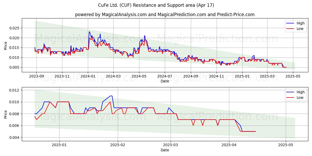Screen dimensions: 312x156
Task: Click the top chart x-axis label '2023-09'
Action: 36,76
